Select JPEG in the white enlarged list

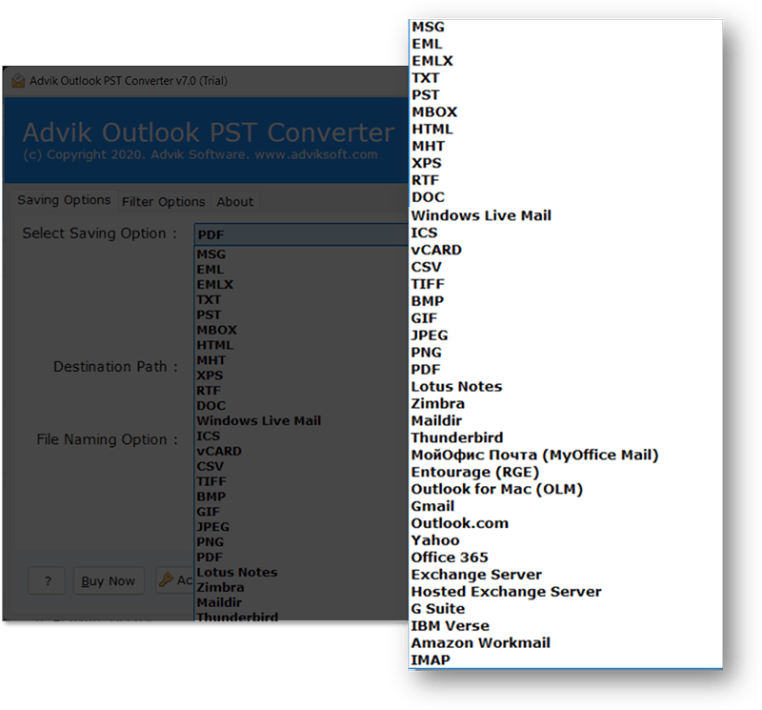(430, 335)
